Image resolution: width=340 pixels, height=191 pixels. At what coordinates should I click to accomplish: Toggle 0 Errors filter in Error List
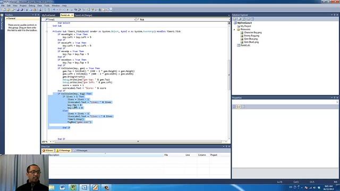48,151
